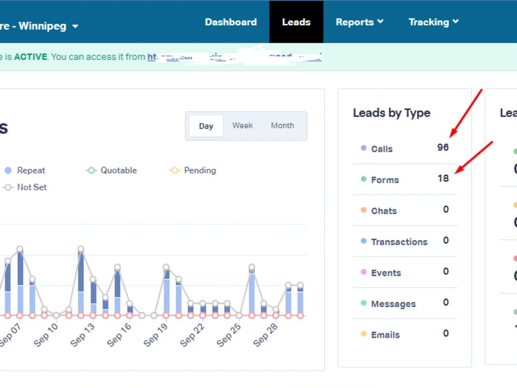This screenshot has height=388, width=517.
Task: Click the pink Events color dot
Action: click(363, 272)
